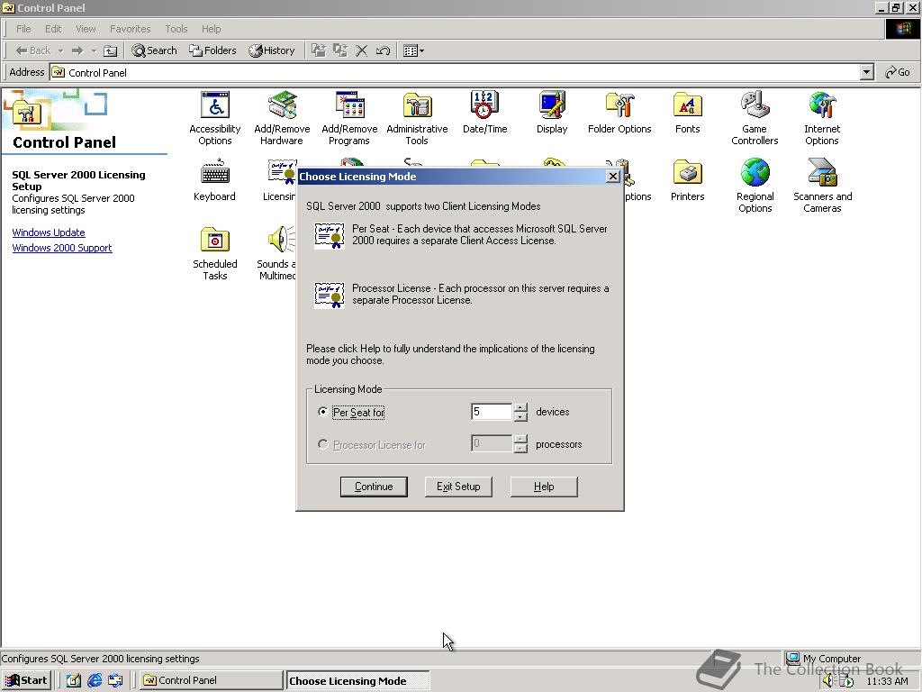Click the volume speaker tray icon
Screen dimensions: 922x692
point(828,681)
